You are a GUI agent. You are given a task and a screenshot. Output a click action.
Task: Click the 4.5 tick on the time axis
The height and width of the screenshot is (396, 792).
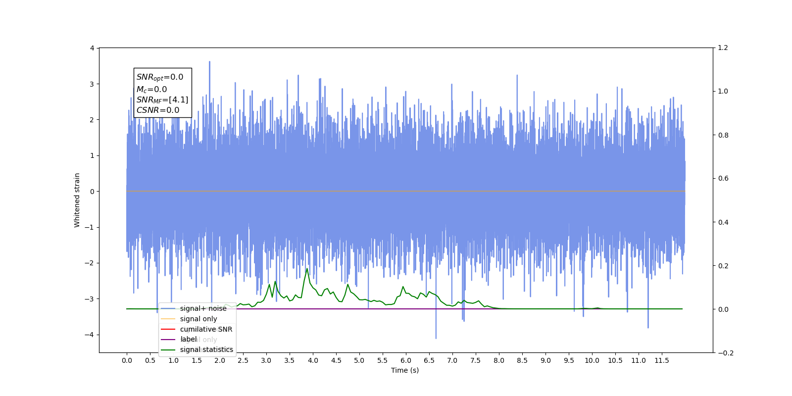point(336,360)
